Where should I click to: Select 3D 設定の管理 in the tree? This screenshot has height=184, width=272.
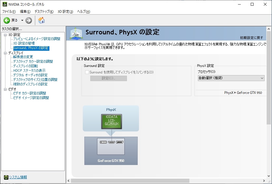(24, 43)
